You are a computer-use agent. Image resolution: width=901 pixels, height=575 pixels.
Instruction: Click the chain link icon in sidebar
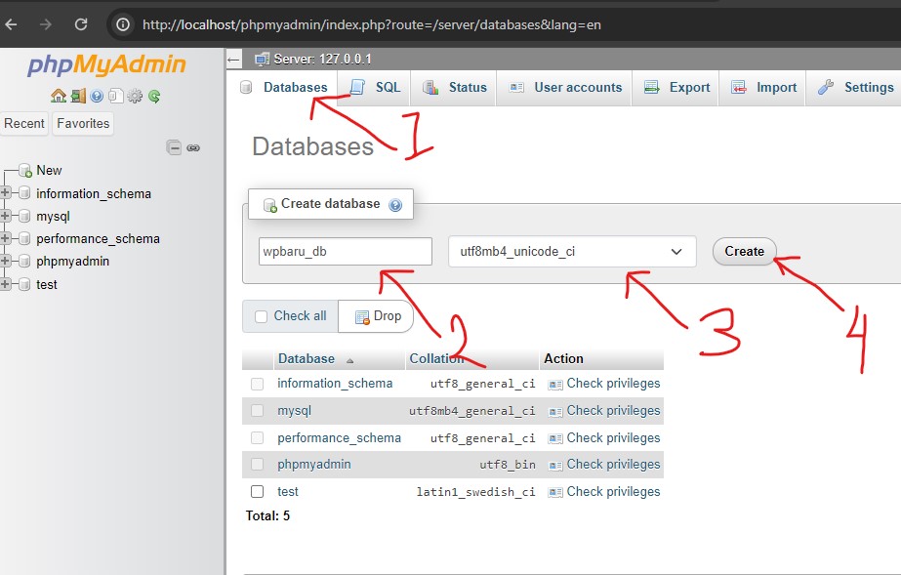(x=193, y=147)
